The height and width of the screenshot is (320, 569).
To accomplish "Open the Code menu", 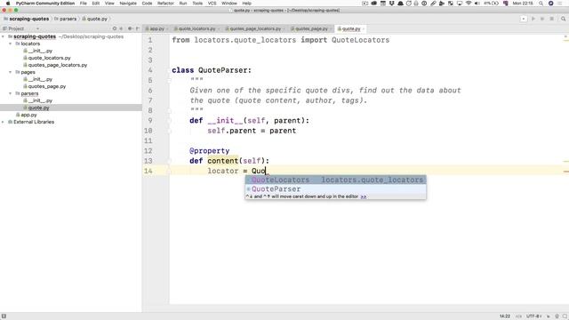I will [x=147, y=4].
